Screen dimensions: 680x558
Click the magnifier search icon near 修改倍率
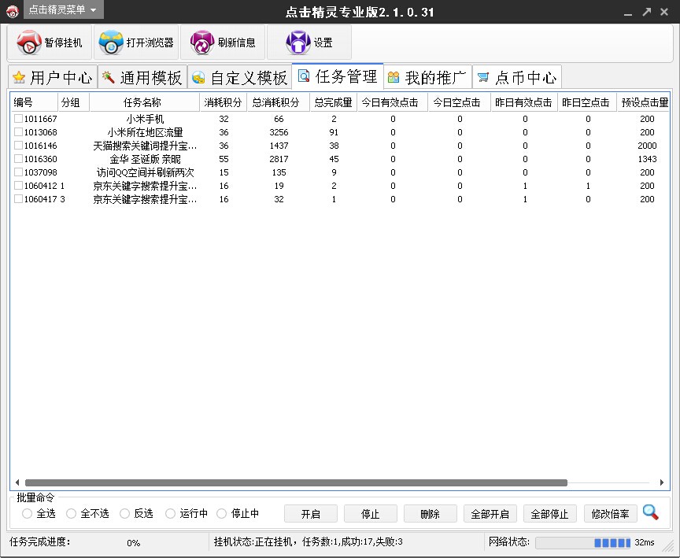651,512
